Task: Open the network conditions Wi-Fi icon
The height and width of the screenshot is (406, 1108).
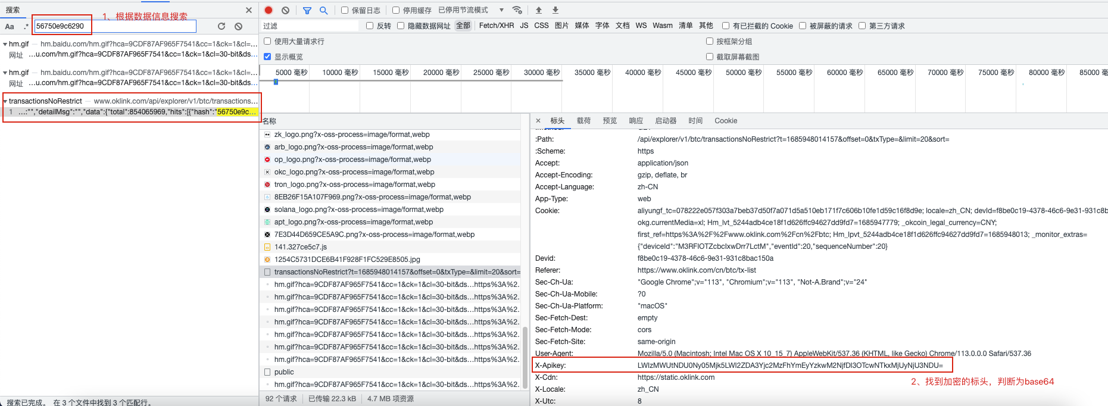Action: click(517, 10)
